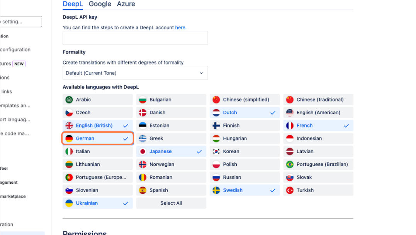Click the Spanish flag icon
Viewport: 416px width, 235px height.
click(143, 190)
